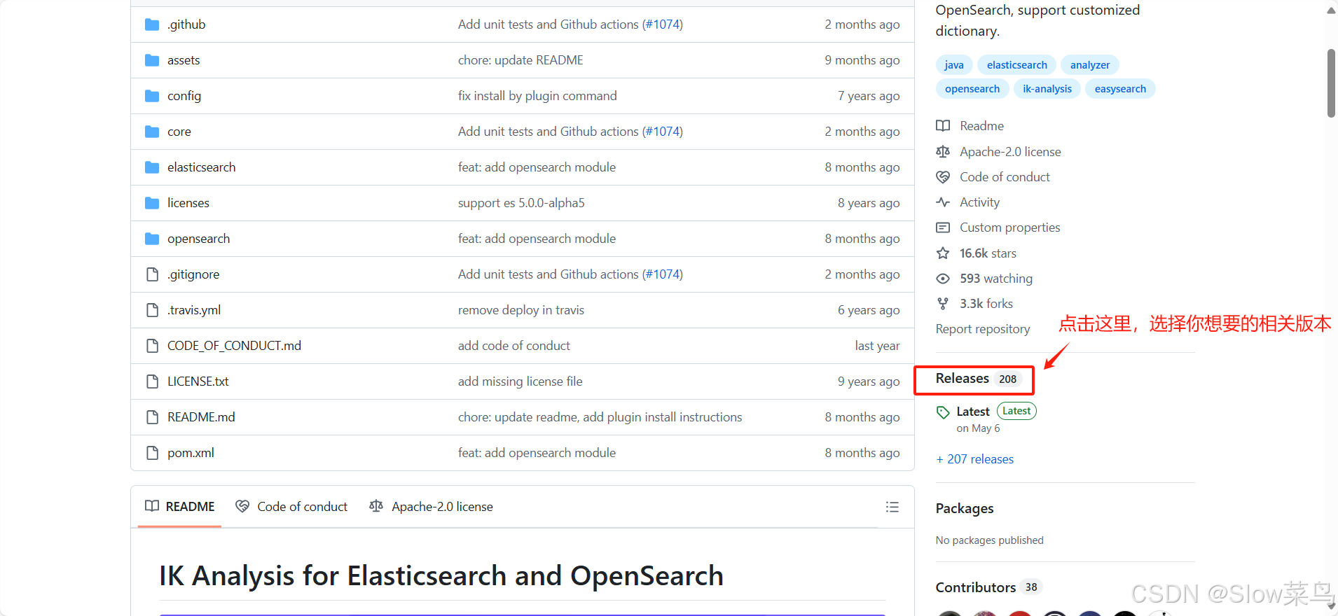The height and width of the screenshot is (616, 1338).
Task: Click the elasticsearch folder icon
Action: click(x=152, y=167)
